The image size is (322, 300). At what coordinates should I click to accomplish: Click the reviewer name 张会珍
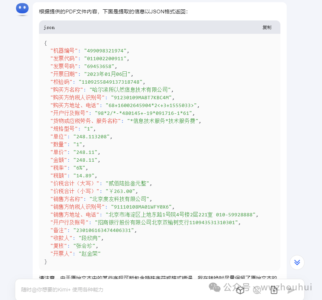click(x=84, y=246)
